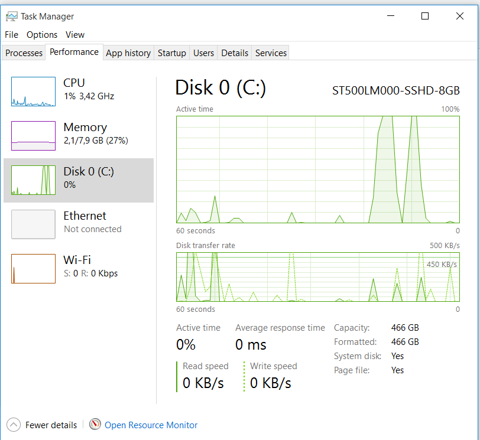Click the Disk 0 (C:) sidebar graph thumbnail
This screenshot has height=440, width=480.
pyautogui.click(x=33, y=180)
